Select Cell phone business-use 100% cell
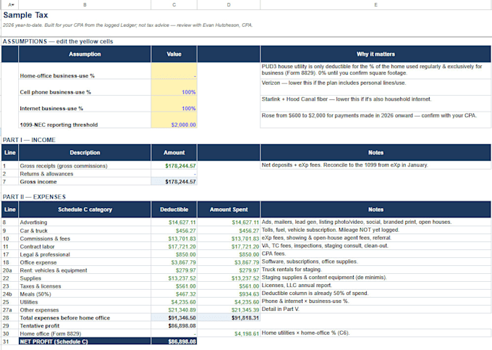Screen dimensions: 492x350 point(174,88)
